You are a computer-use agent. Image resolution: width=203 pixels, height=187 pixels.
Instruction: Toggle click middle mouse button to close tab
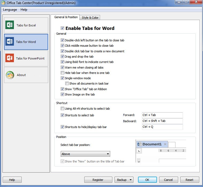[62, 46]
